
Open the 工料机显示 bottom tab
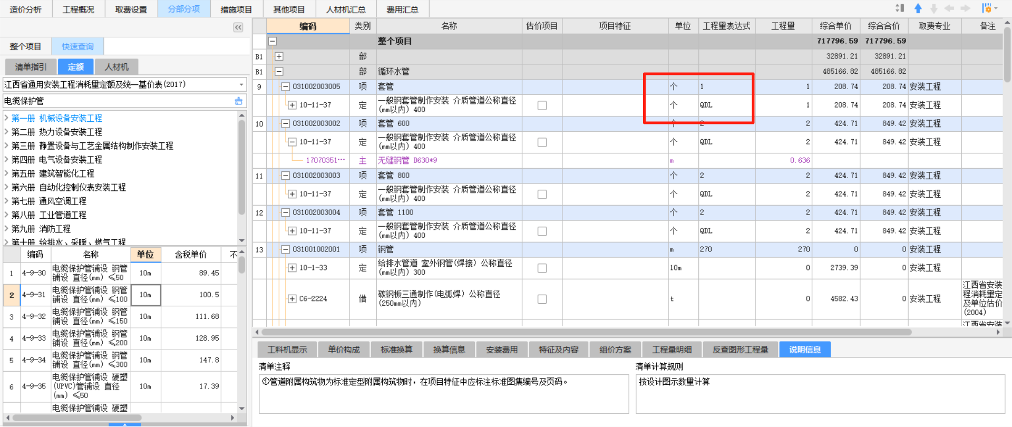[287, 350]
